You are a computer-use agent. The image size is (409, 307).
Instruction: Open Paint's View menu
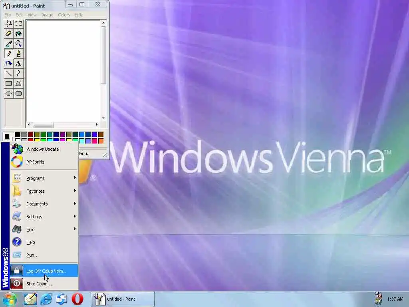pyautogui.click(x=32, y=15)
